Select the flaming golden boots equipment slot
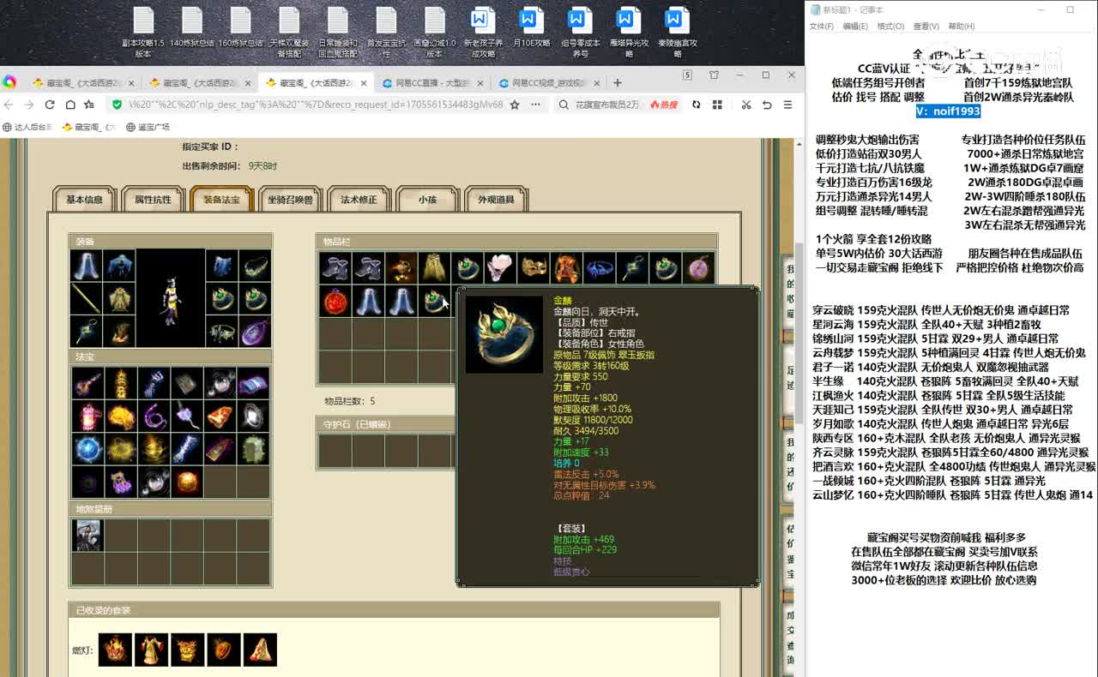This screenshot has height=677, width=1098. coord(119,331)
